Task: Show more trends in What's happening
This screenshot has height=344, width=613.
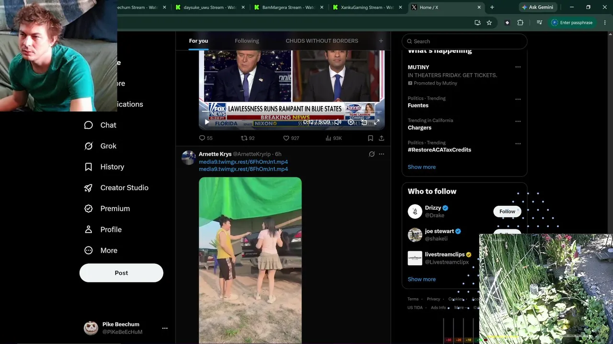Action: pos(421,167)
